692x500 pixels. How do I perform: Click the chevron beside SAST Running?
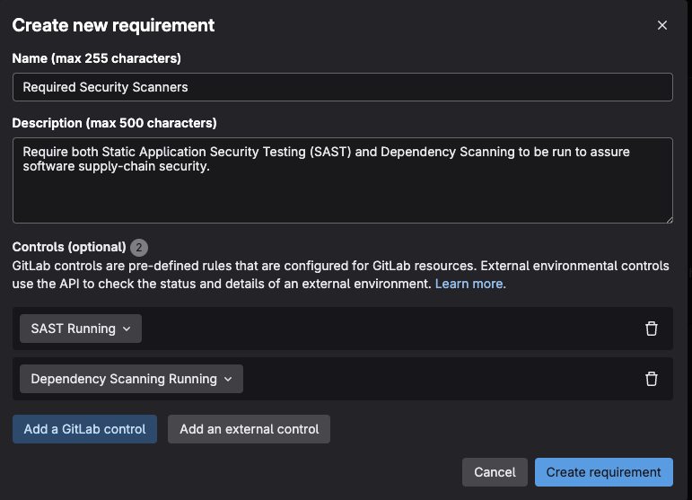click(127, 329)
